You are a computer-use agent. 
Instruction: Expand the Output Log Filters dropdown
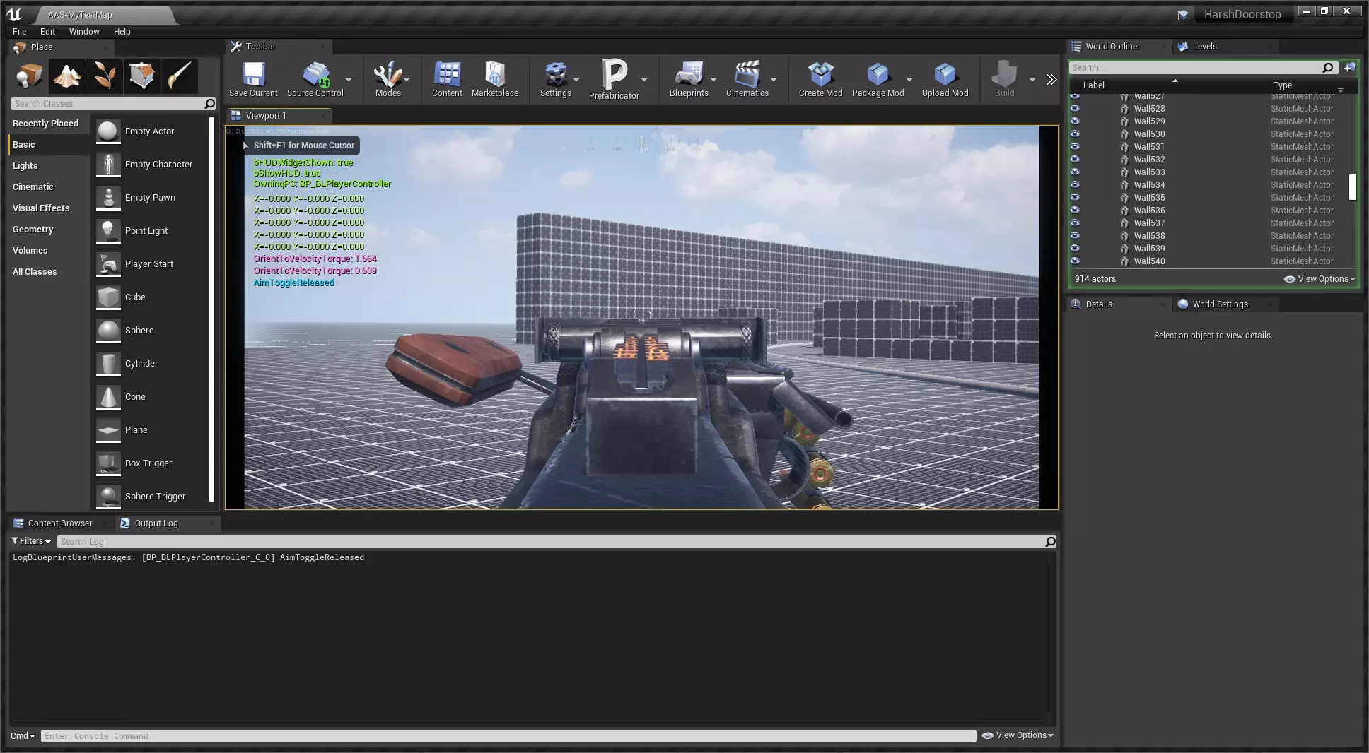(31, 541)
